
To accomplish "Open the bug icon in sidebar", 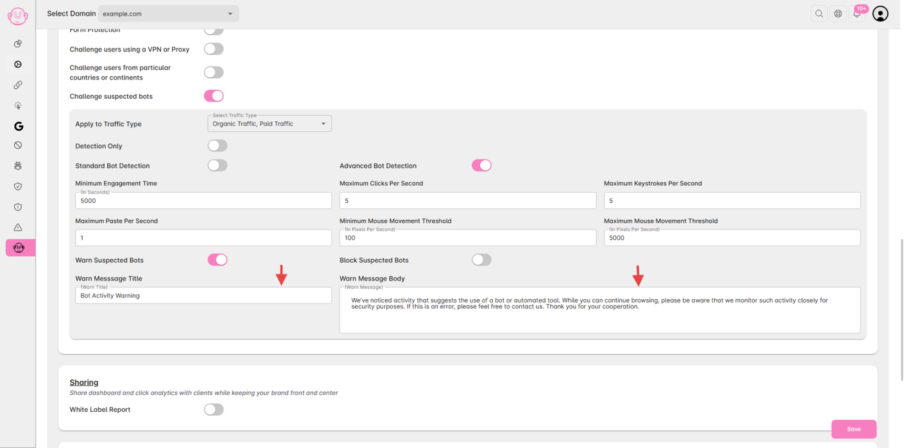I will [18, 166].
